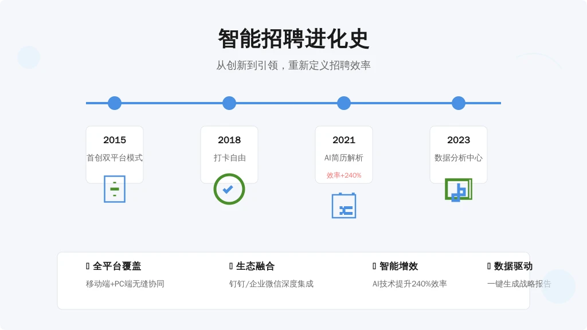Click the small glyph before 智能增效
This screenshot has height=330, width=587.
374,266
